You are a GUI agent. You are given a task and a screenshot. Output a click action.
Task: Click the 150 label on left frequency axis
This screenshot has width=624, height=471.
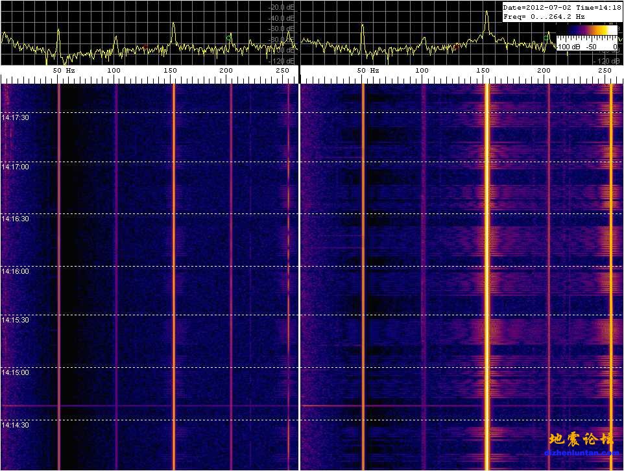[x=170, y=71]
